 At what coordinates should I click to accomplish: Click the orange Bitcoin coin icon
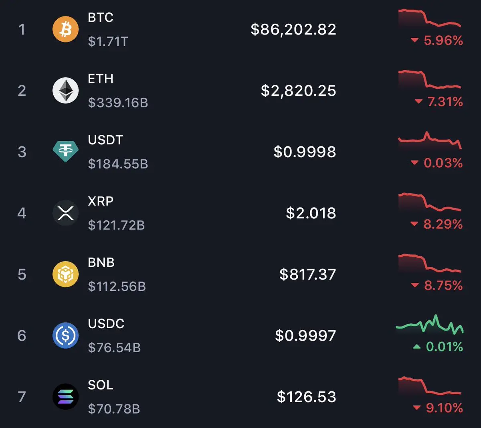[x=65, y=29]
